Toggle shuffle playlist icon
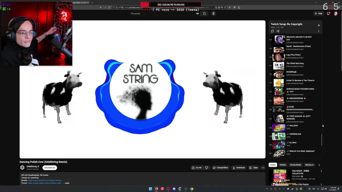The width and height of the screenshot is (342, 192). (278, 31)
